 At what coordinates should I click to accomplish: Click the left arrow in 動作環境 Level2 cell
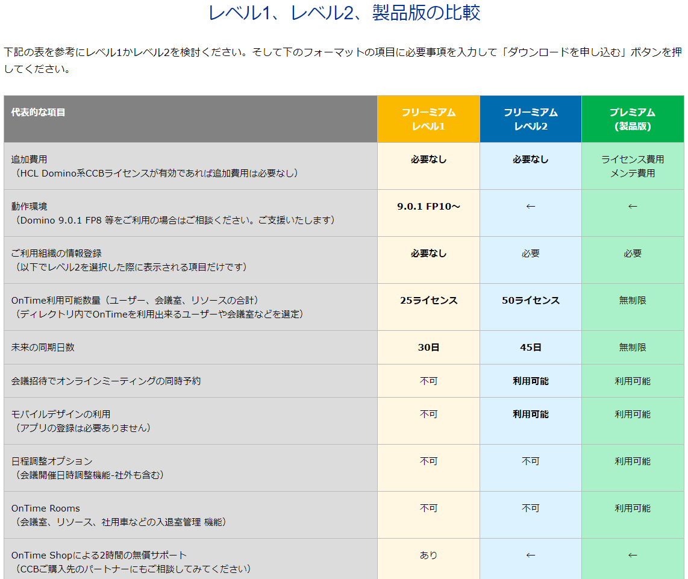(x=531, y=206)
